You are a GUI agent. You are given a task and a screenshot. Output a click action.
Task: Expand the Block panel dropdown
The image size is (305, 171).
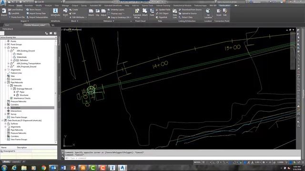pyautogui.click(x=75, y=21)
